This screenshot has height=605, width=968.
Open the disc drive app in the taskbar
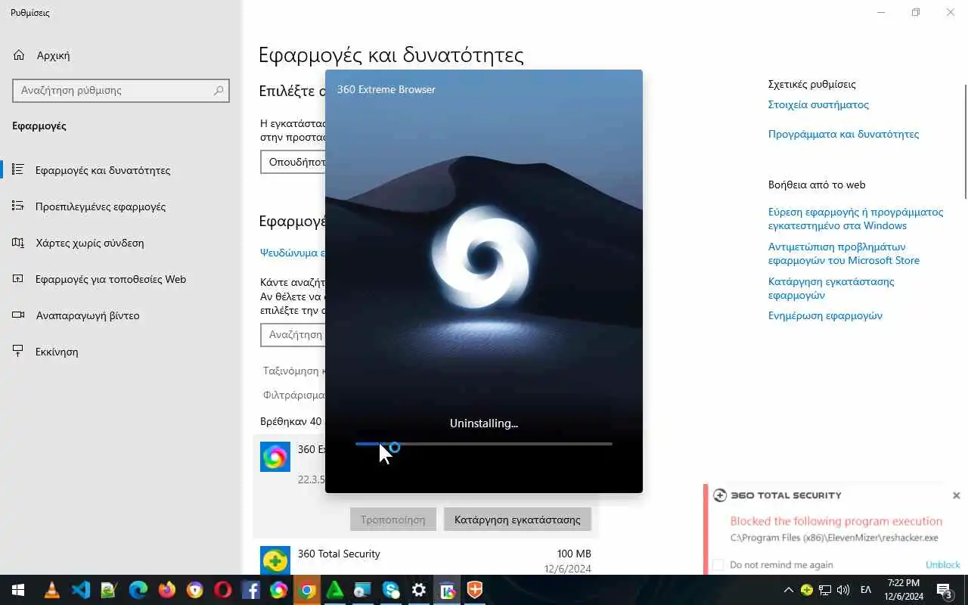[x=362, y=590]
